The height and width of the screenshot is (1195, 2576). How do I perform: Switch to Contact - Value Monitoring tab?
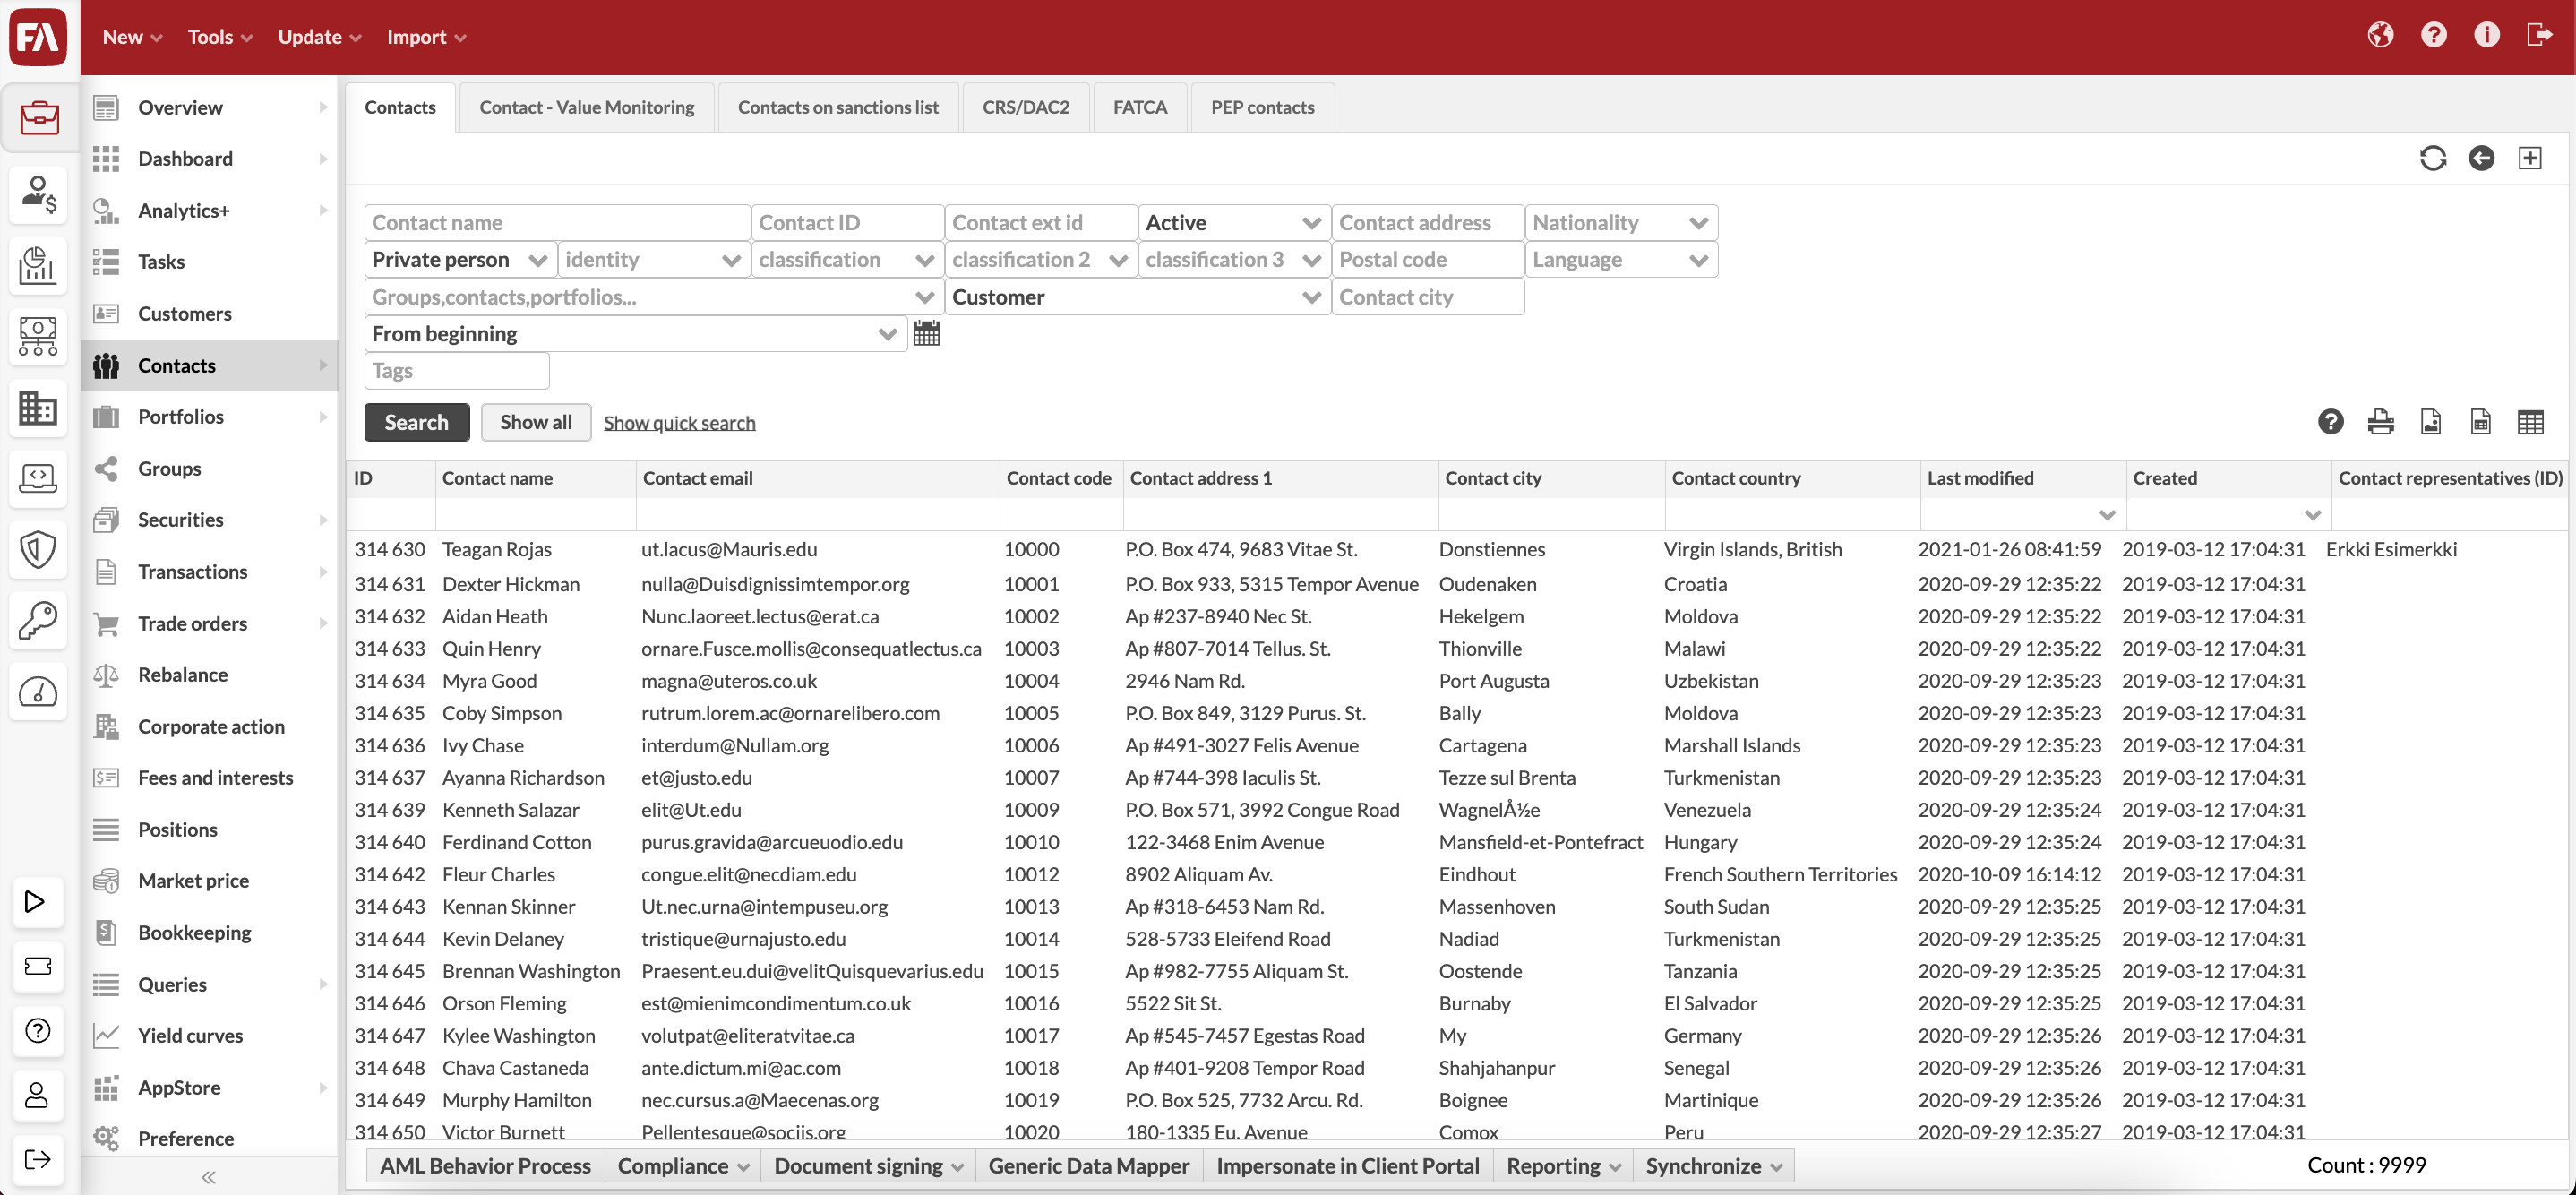[x=586, y=107]
